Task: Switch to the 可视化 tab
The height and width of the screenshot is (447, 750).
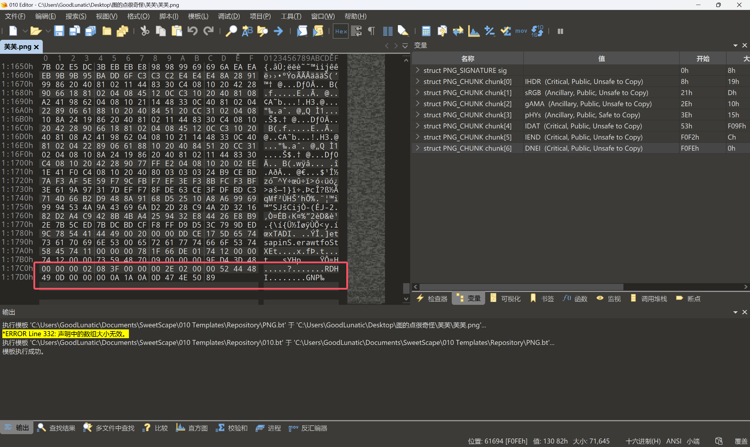Action: [x=505, y=298]
